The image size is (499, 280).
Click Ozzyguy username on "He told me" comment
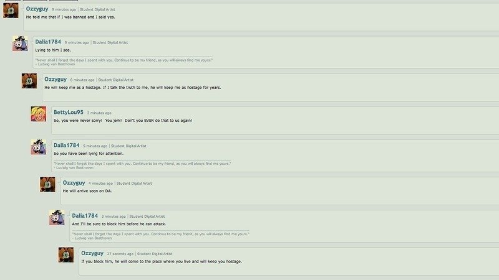point(37,9)
